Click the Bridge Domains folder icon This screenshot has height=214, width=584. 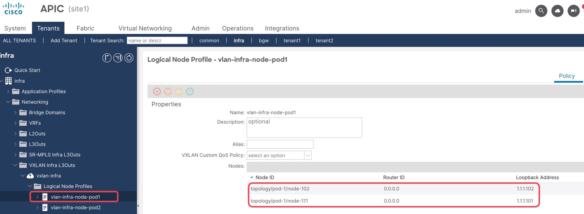tap(23, 113)
